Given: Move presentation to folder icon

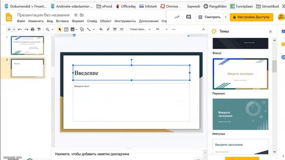Looking at the screenshot, I should [x=82, y=15].
